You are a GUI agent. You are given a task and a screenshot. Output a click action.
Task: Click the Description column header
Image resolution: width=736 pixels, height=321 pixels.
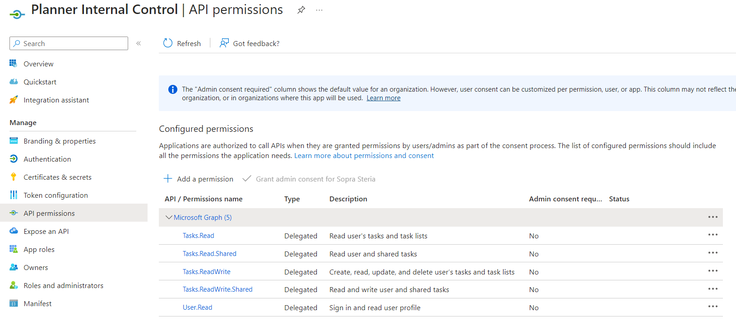tap(348, 199)
